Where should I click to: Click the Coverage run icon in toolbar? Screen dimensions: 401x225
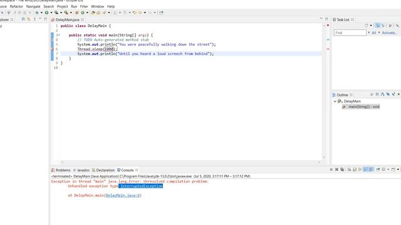[x=56, y=12]
